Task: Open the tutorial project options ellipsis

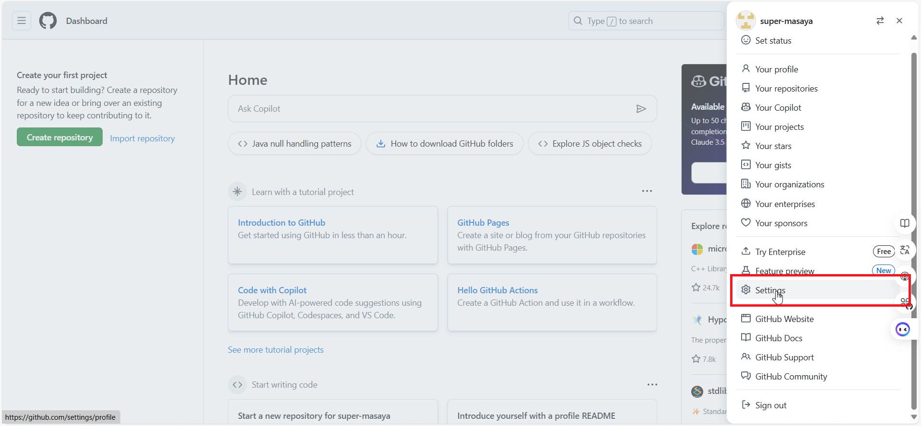Action: [647, 191]
